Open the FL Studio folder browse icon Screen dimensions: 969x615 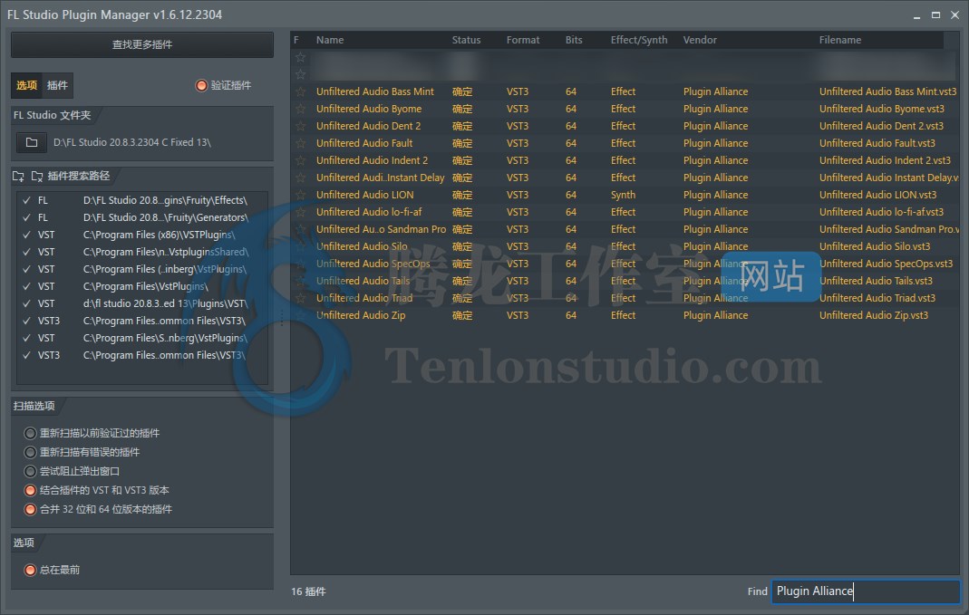(32, 142)
